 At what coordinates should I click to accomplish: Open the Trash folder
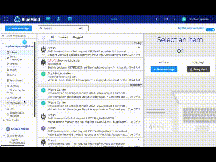click(13, 70)
